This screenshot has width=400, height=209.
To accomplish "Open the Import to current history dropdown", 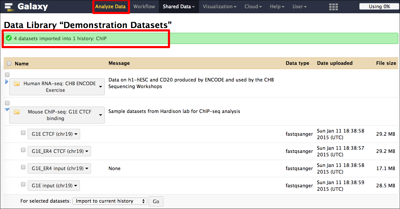I will tap(110, 201).
